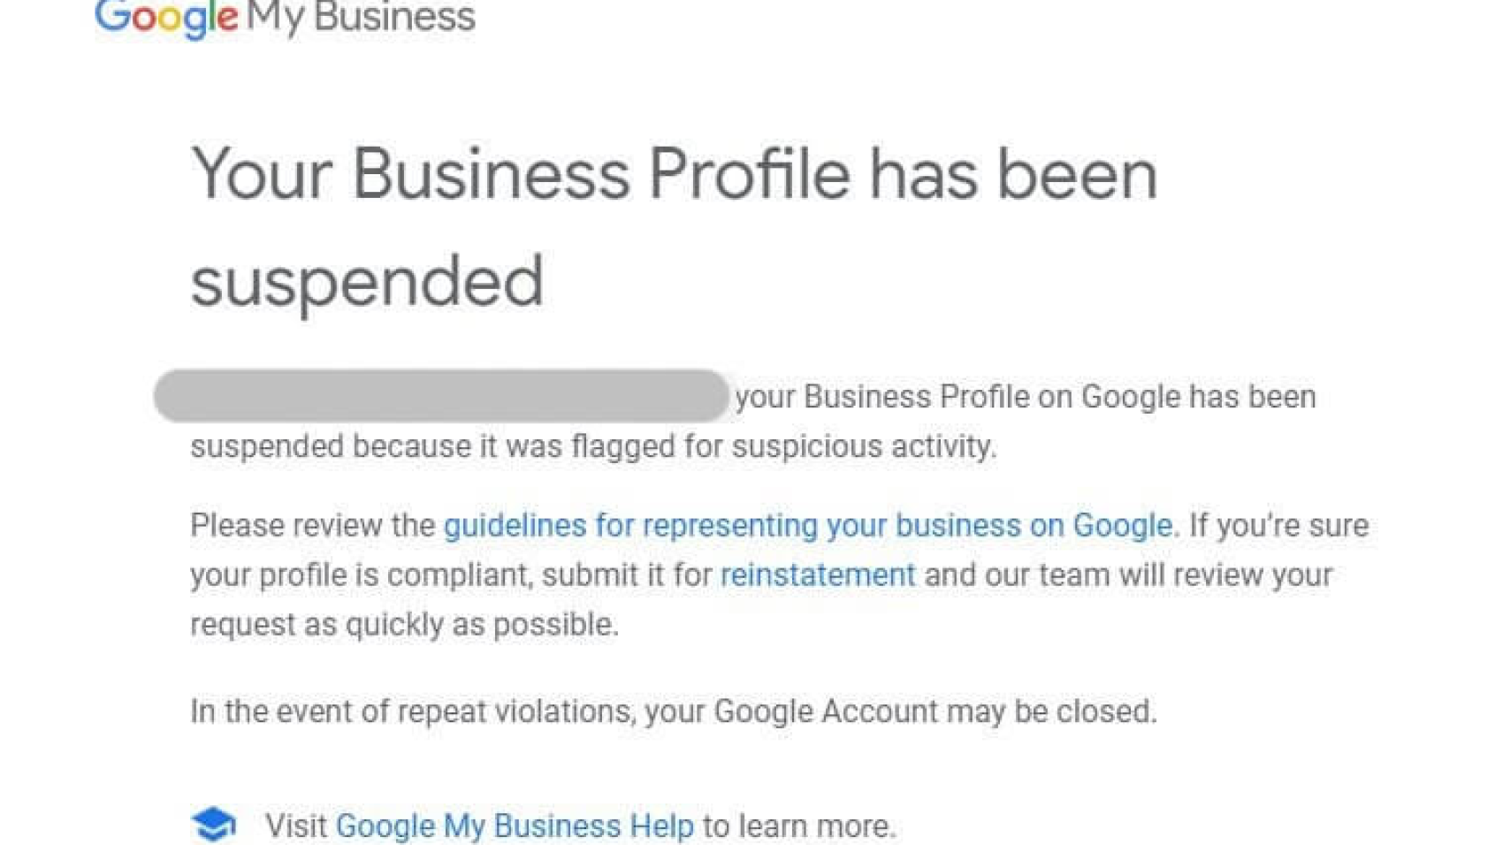Click the "and our team will review your" text
Viewport: 1503px width, 845px height.
(x=1128, y=575)
